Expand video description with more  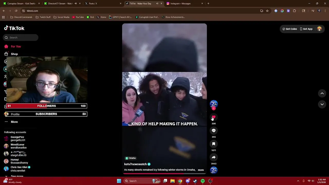click(201, 170)
